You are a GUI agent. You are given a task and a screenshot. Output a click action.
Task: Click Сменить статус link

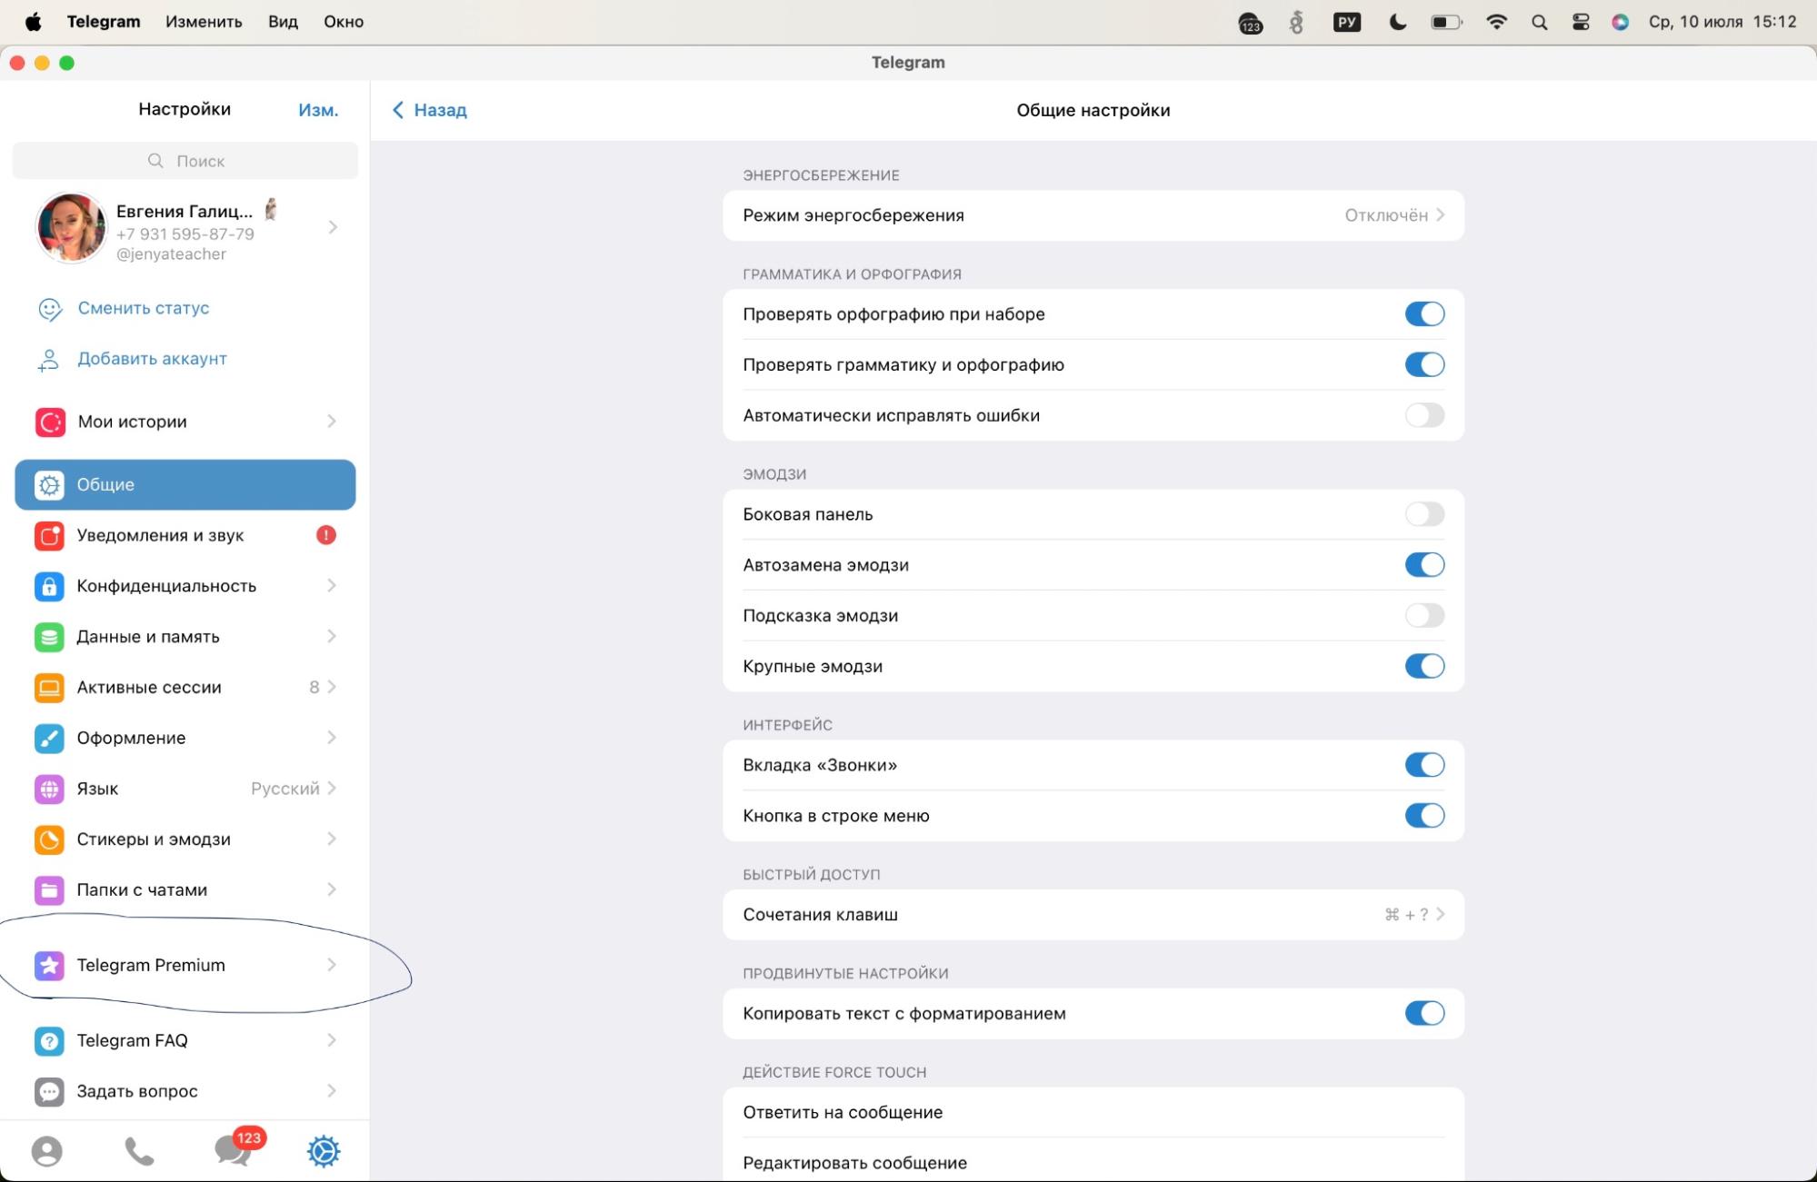pyautogui.click(x=144, y=308)
